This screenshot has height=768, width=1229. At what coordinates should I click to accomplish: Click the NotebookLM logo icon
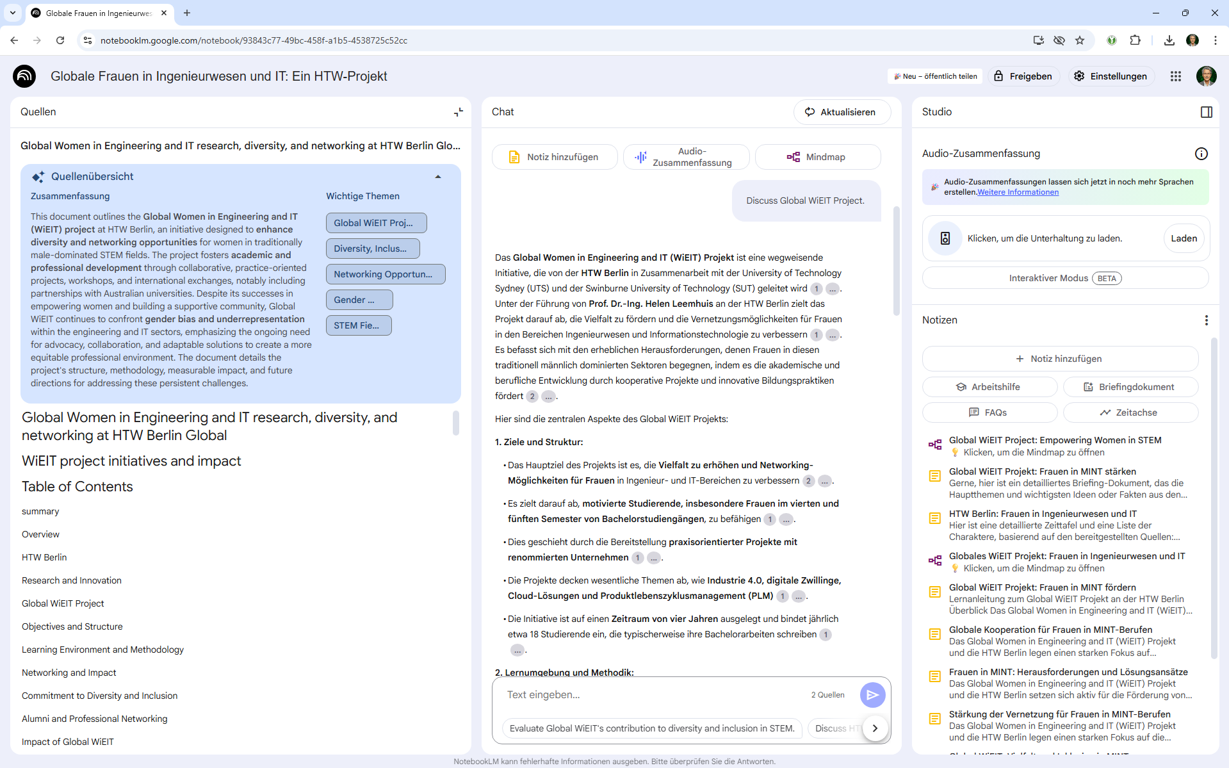coord(24,76)
